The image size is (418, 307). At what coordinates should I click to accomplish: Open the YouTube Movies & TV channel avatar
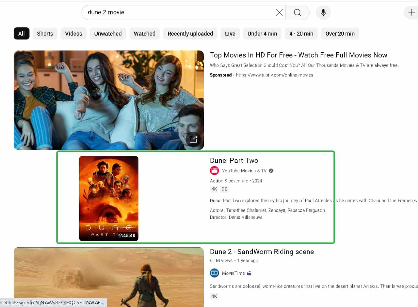coord(215,170)
